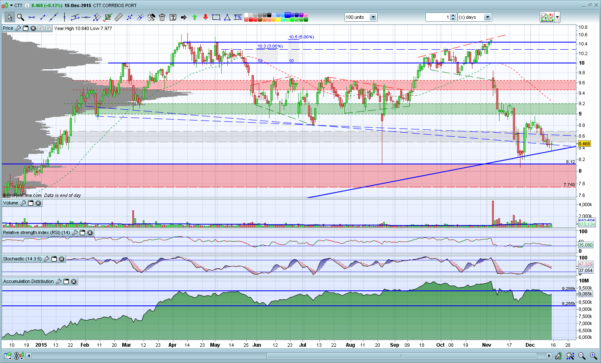The width and height of the screenshot is (601, 363).
Task: Toggle the Stochastic panel maximize button
Action: (x=54, y=259)
